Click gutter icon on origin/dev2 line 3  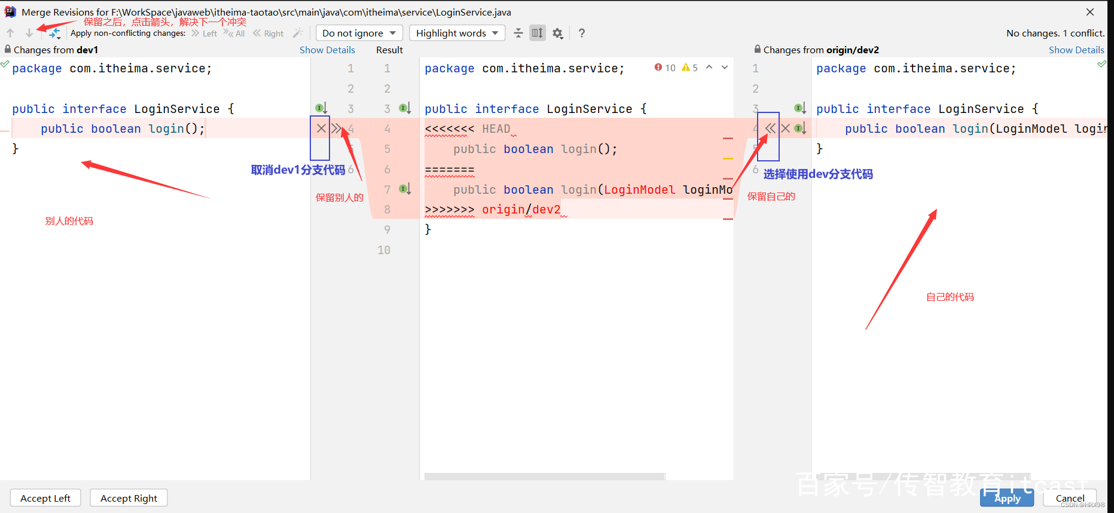point(800,108)
